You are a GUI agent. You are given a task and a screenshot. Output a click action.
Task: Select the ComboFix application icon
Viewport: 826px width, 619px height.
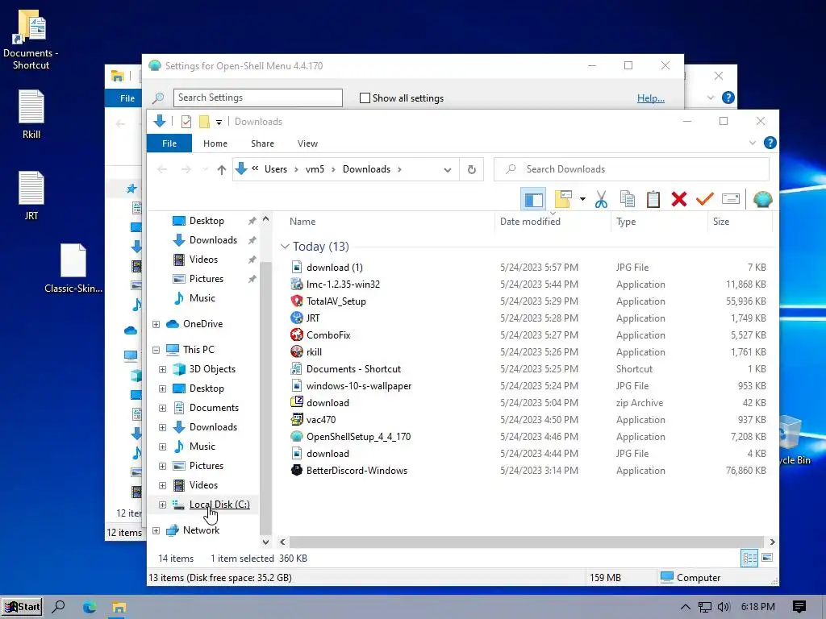click(297, 334)
